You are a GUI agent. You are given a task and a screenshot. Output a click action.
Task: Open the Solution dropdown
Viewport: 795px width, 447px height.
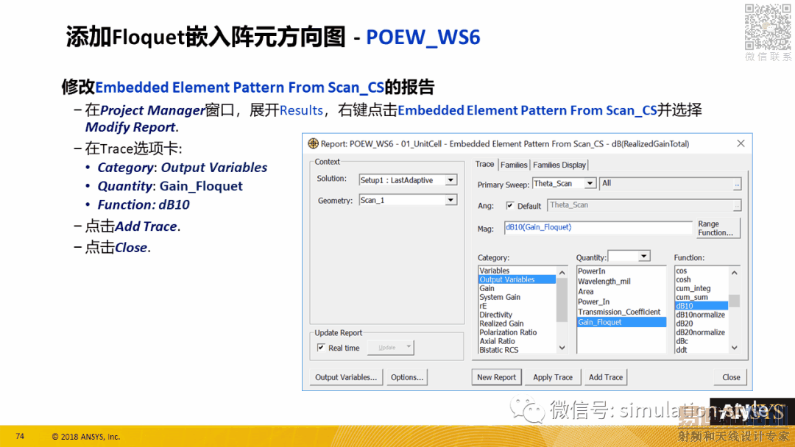(x=451, y=180)
